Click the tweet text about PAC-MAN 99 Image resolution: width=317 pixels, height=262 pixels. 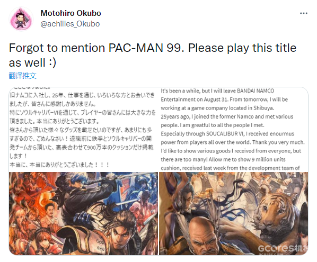click(x=153, y=55)
